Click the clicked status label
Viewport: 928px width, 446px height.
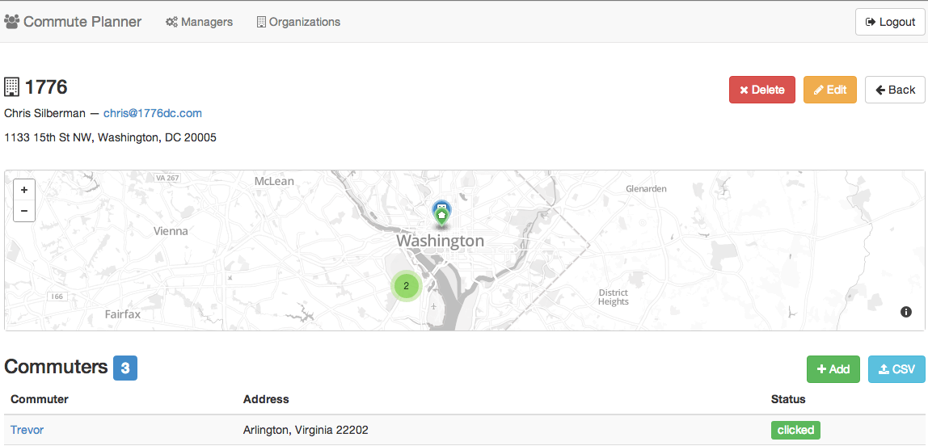[x=795, y=430]
